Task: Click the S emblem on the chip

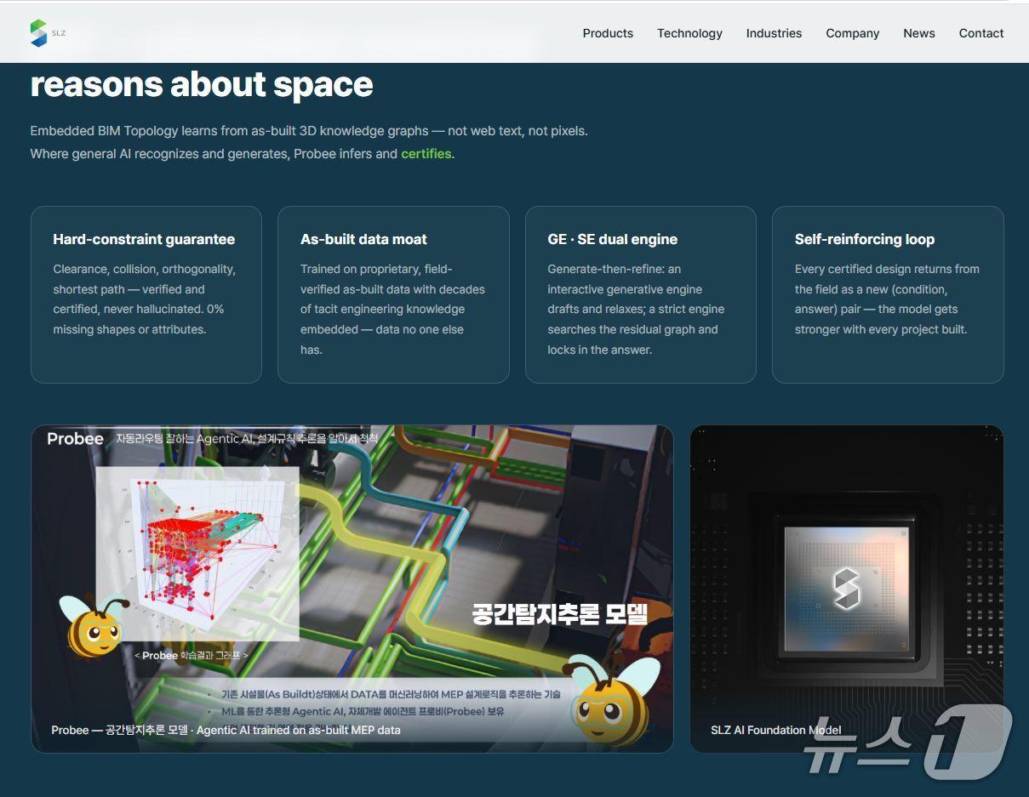Action: 846,589
